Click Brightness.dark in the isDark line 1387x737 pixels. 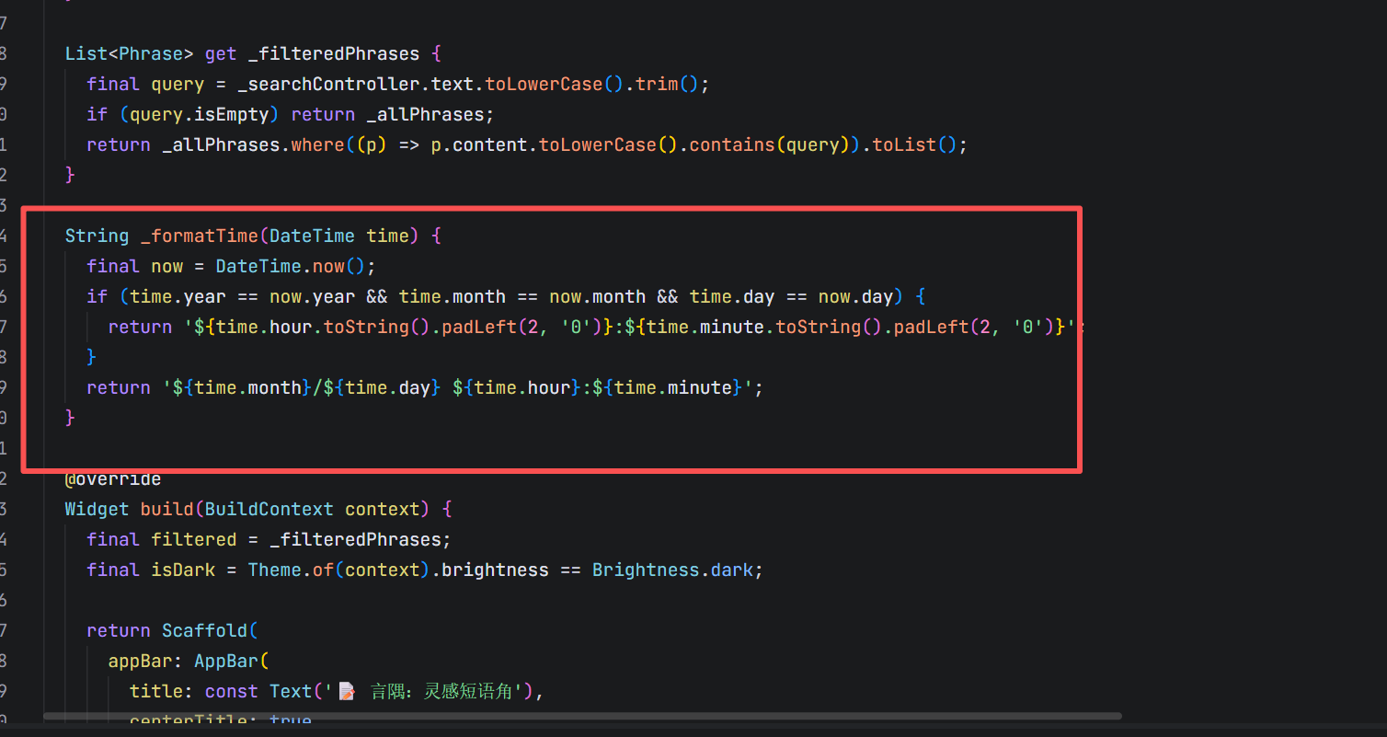673,570
